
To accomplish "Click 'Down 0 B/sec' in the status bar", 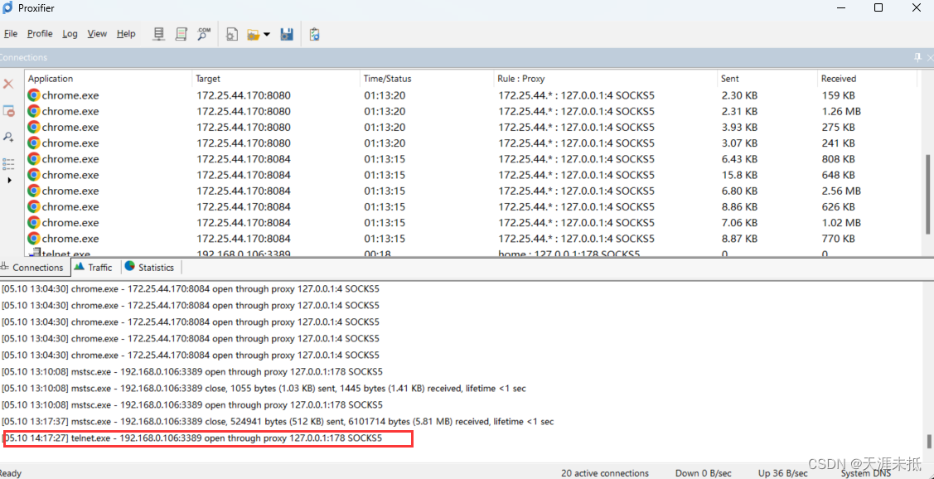I will coord(703,473).
